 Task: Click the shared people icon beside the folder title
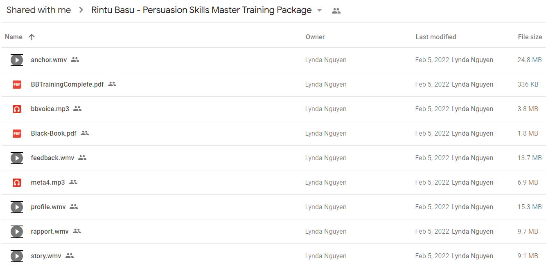coord(336,11)
